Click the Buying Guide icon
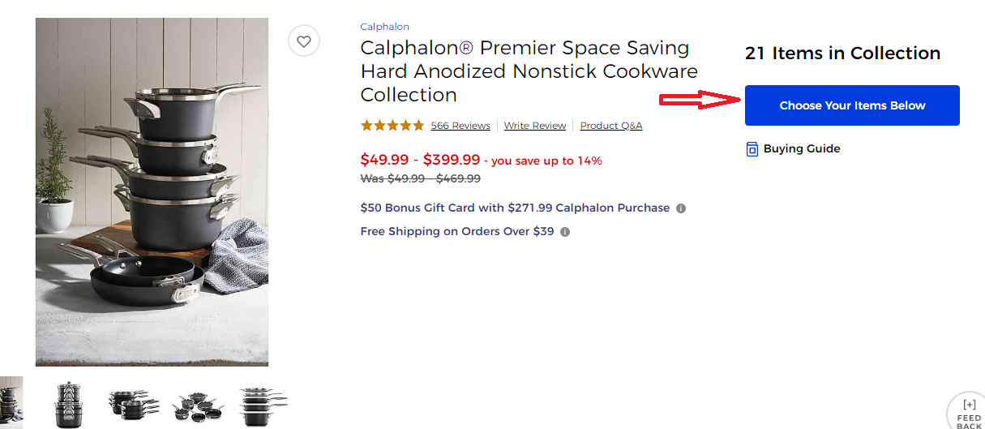 752,149
